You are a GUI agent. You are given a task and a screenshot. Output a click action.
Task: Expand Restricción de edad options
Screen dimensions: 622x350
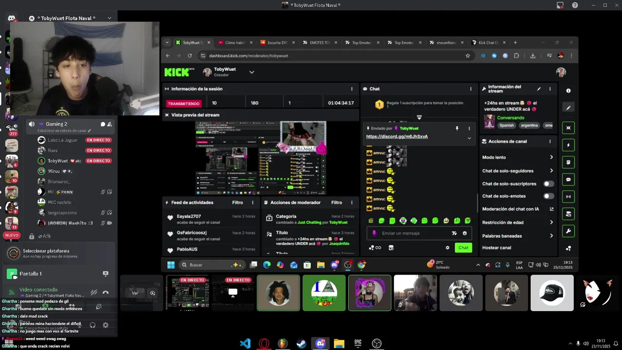(552, 223)
